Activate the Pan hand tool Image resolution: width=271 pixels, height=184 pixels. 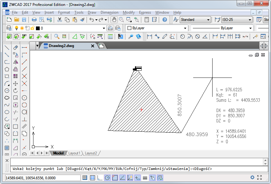tap(114, 20)
